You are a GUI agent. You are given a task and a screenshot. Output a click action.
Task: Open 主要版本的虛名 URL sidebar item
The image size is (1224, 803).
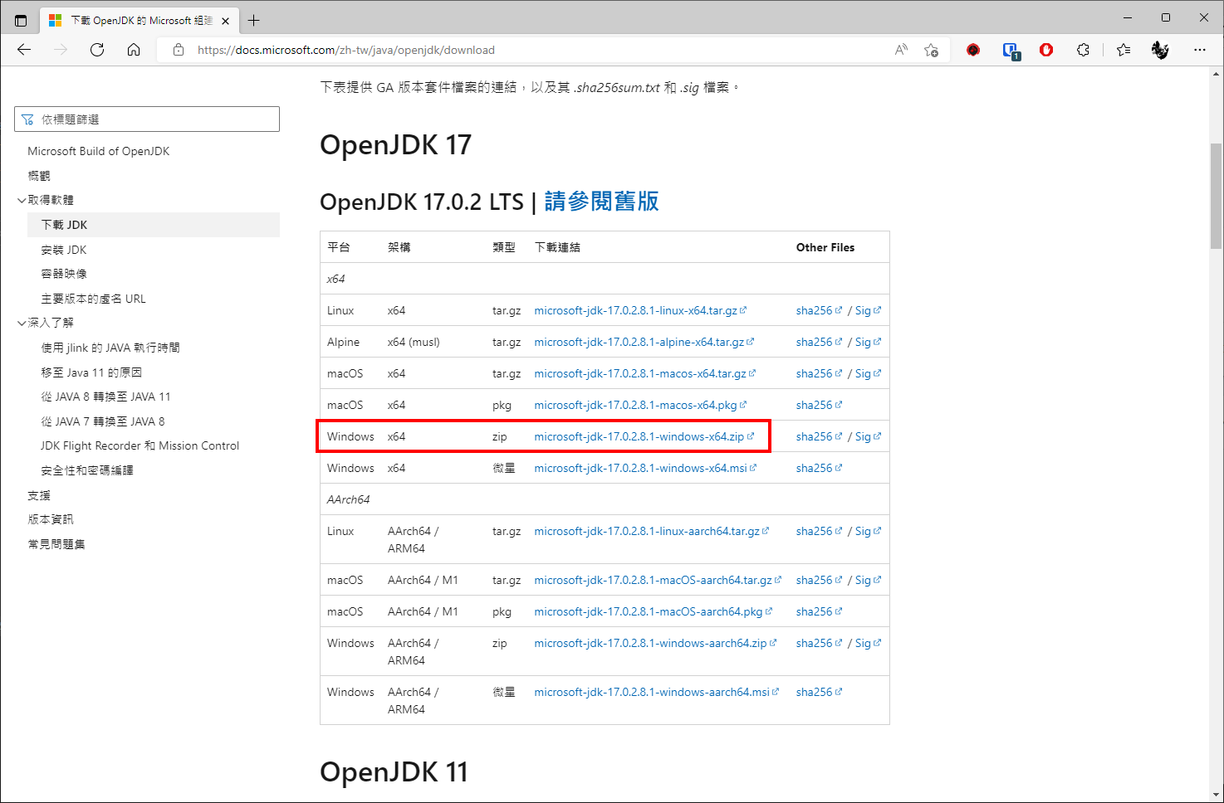[93, 299]
